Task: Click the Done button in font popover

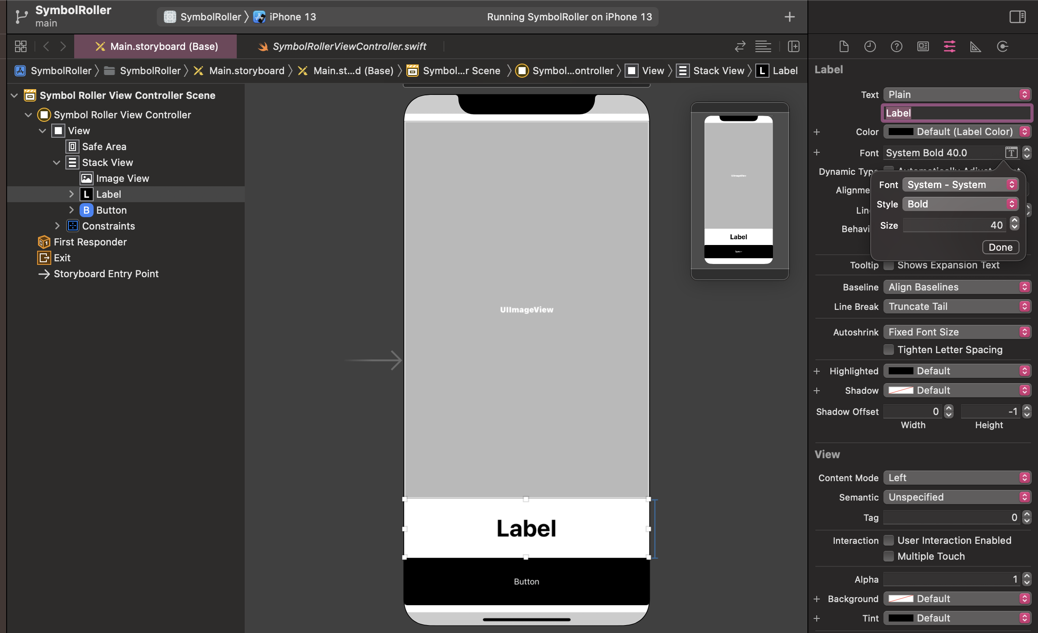Action: 1000,247
